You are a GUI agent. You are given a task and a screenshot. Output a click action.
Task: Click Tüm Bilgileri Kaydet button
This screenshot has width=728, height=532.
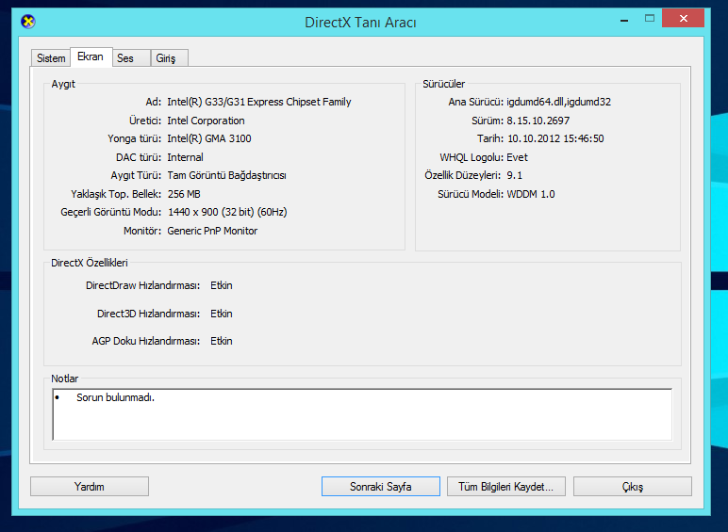506,487
